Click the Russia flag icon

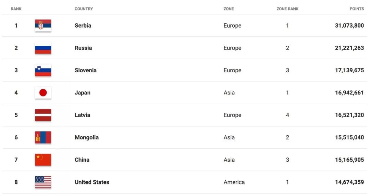pyautogui.click(x=43, y=48)
